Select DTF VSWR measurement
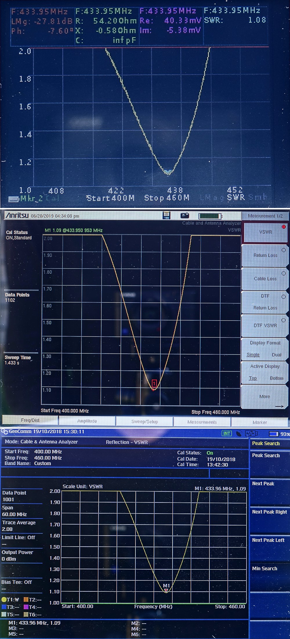The width and height of the screenshot is (290, 639). coord(266,326)
